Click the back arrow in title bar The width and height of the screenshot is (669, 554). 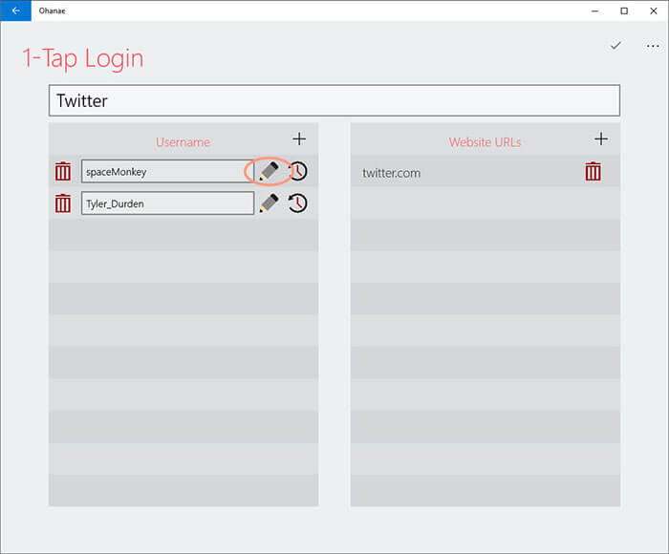tap(14, 11)
